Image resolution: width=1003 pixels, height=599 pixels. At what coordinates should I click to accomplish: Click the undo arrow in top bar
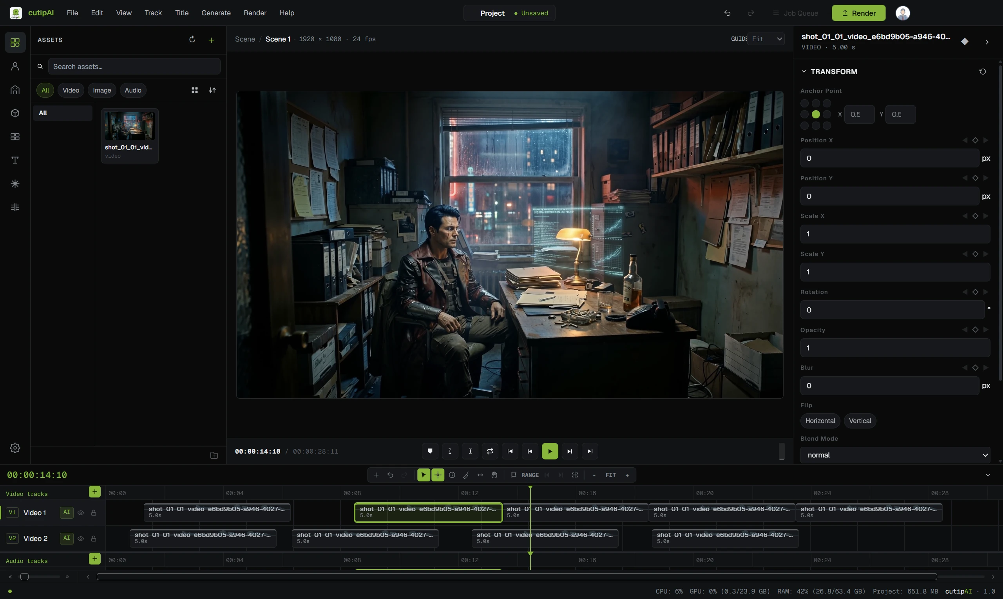tap(727, 13)
